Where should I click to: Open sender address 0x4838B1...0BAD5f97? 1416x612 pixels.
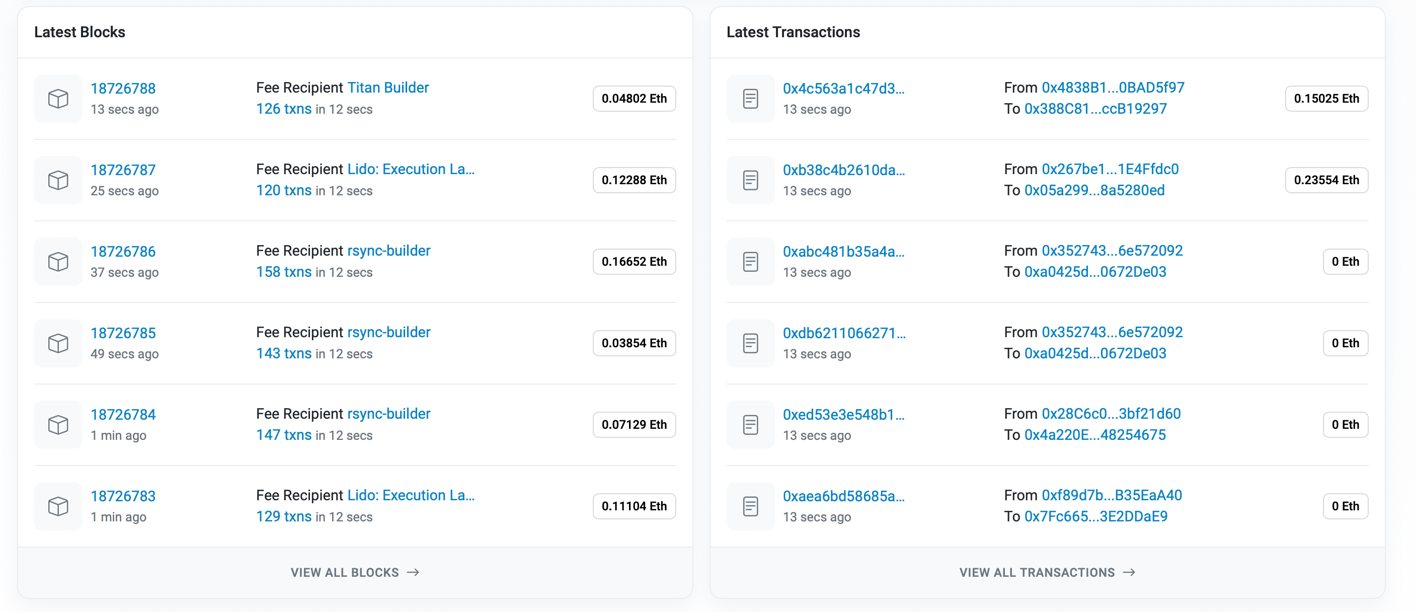point(1113,88)
